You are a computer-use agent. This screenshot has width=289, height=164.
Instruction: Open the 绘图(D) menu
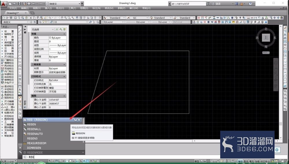[84, 8]
